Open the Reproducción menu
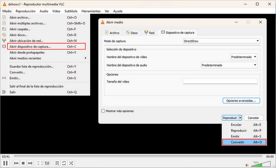Viewport: 276px width, 168px height. point(26,11)
